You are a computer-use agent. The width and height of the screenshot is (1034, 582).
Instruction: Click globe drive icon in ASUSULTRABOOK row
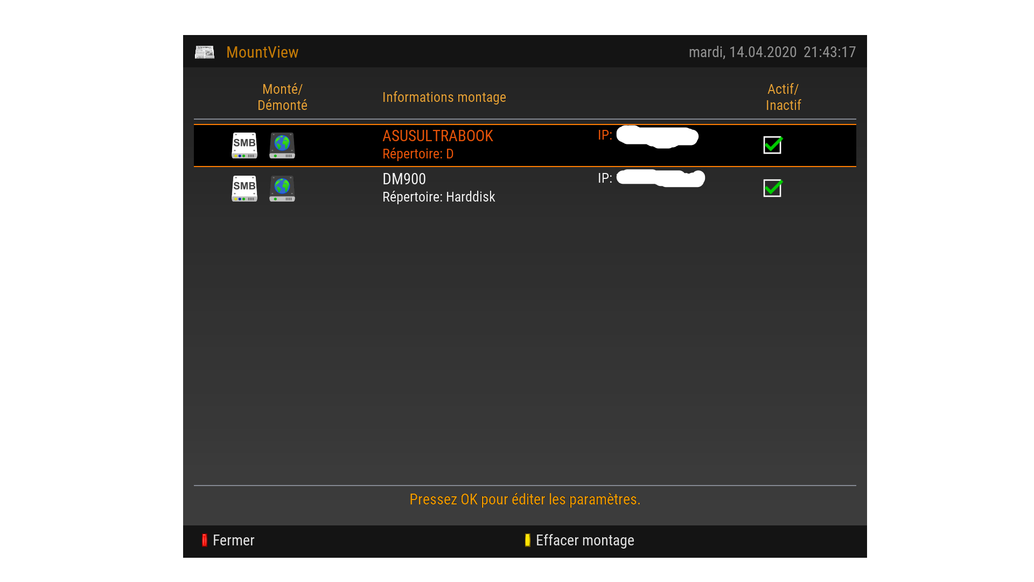click(282, 145)
